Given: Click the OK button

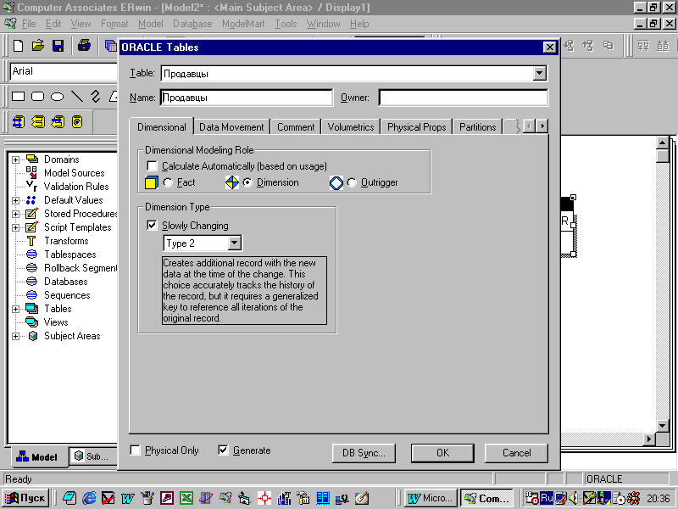Looking at the screenshot, I should (x=442, y=453).
